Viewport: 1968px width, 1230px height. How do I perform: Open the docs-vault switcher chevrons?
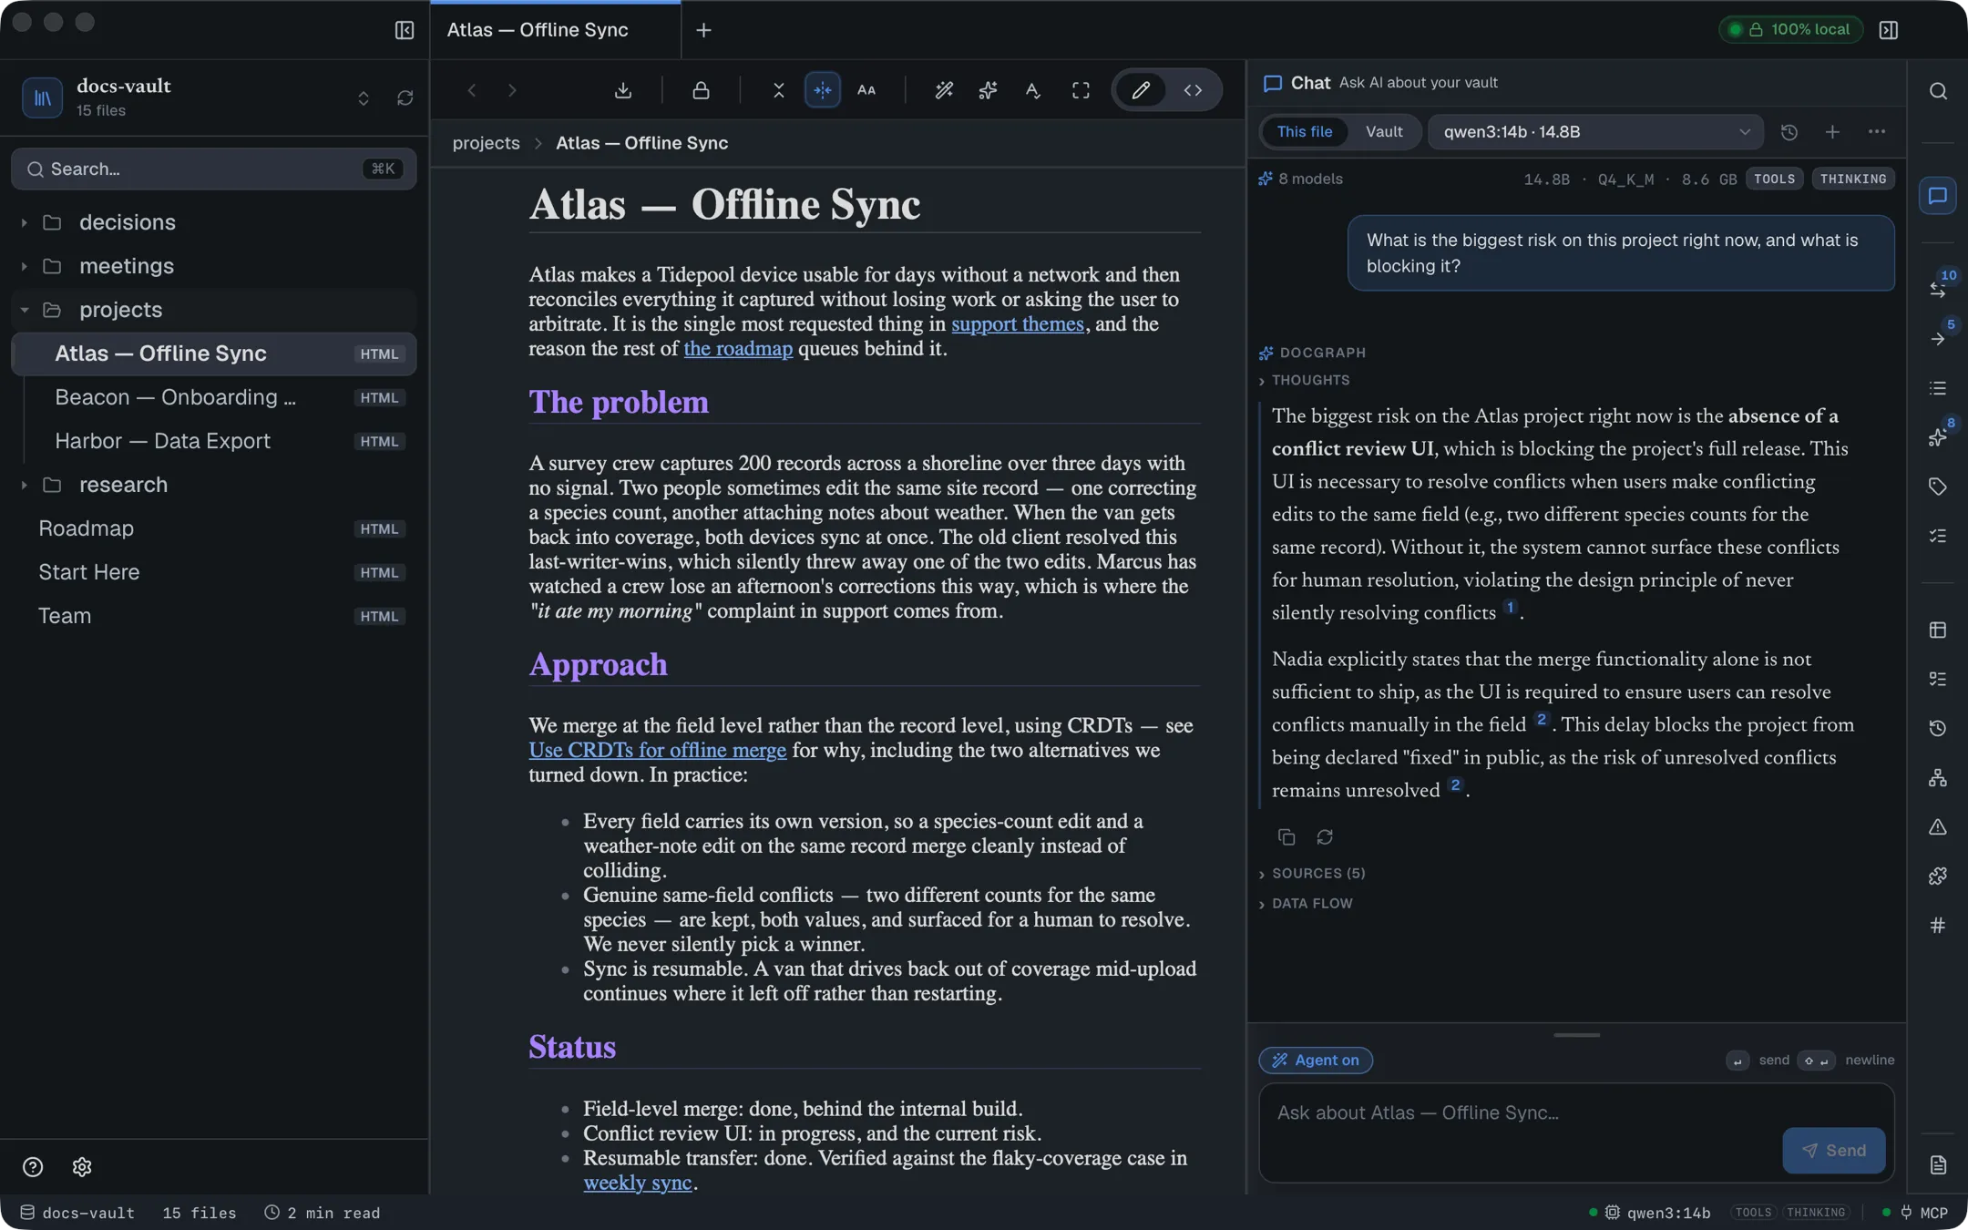click(364, 97)
